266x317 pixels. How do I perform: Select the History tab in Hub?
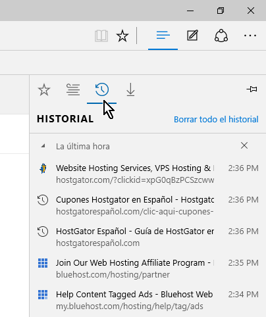[102, 89]
